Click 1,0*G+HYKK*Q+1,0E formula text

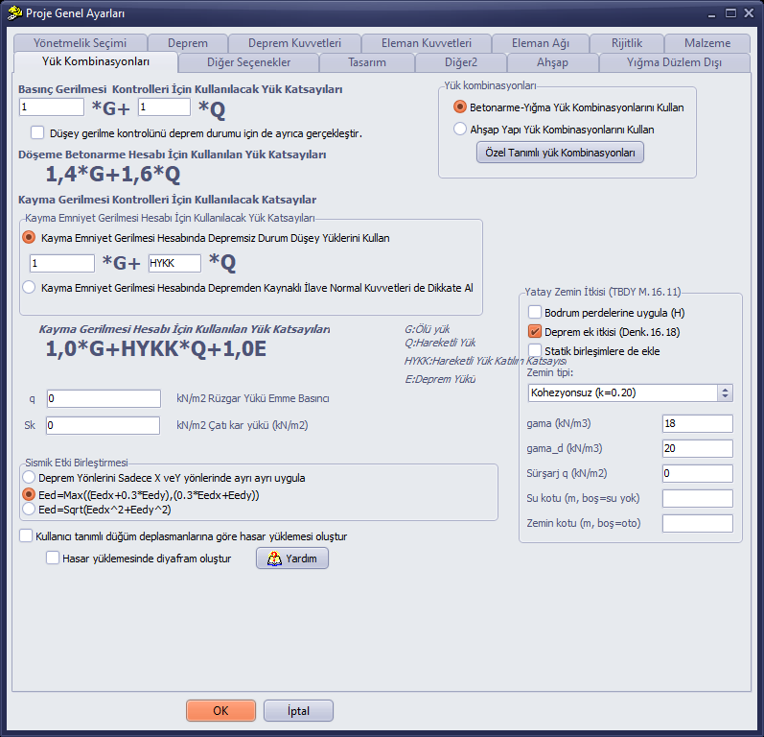(156, 348)
